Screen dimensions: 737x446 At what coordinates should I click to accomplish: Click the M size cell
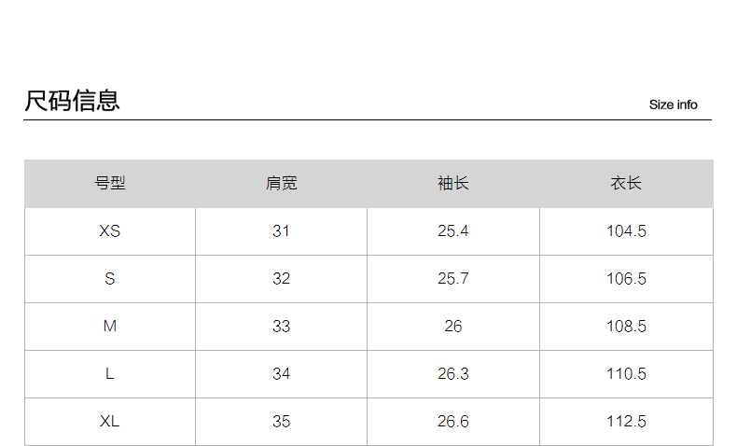pos(110,326)
